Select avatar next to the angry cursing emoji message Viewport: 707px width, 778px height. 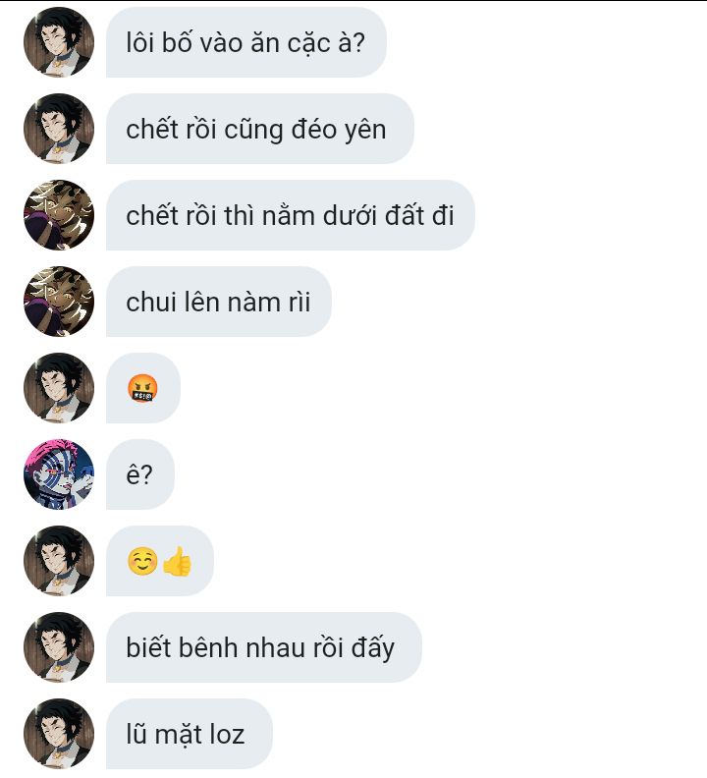pyautogui.click(x=59, y=387)
